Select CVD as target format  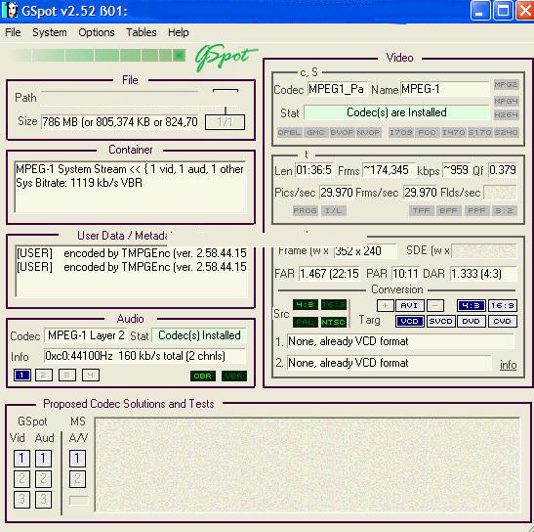click(503, 321)
